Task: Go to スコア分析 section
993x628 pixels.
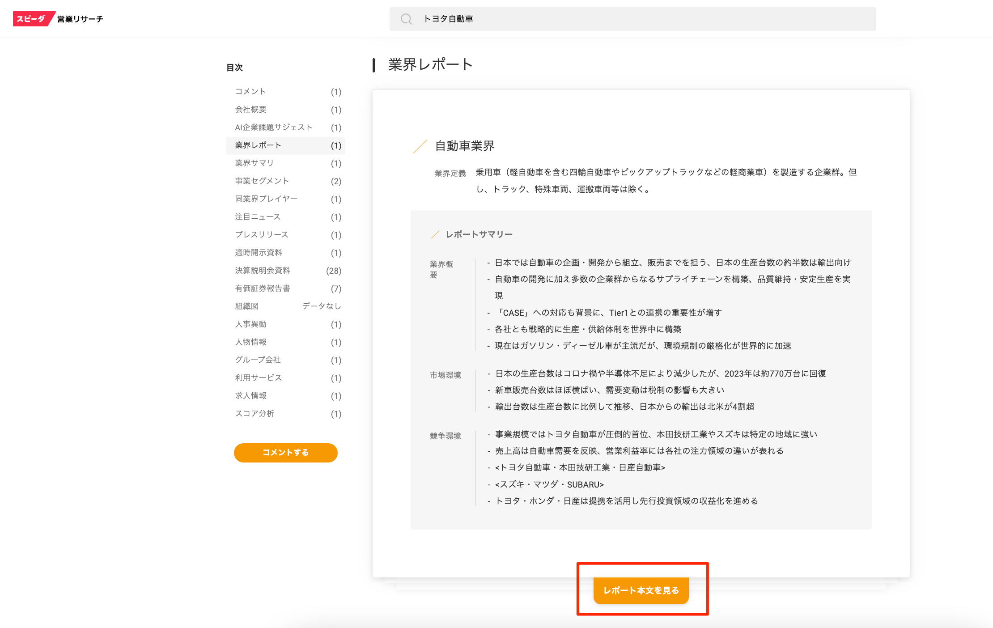Action: click(255, 414)
